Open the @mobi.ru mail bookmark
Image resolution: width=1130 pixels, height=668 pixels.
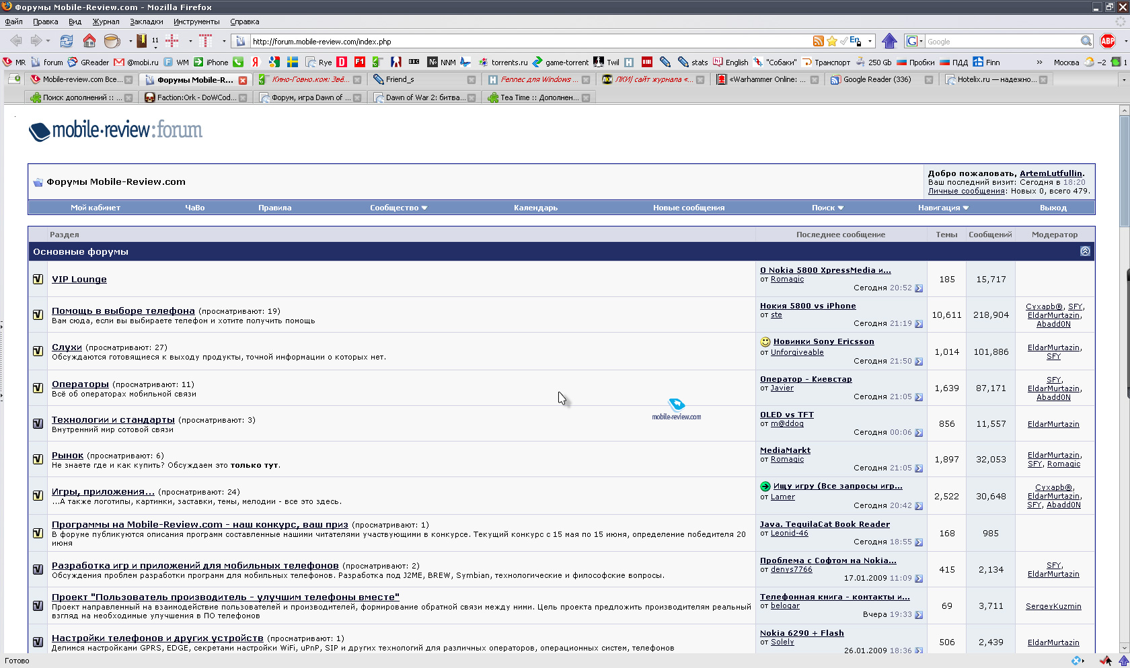(x=137, y=62)
